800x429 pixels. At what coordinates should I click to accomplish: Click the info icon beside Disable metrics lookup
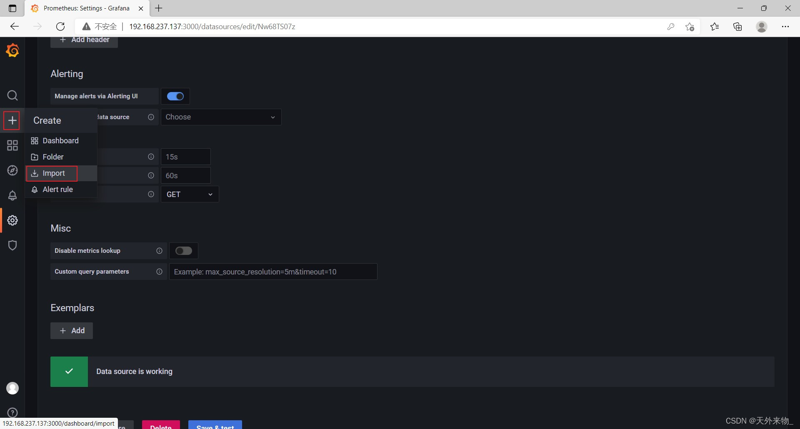coord(159,251)
